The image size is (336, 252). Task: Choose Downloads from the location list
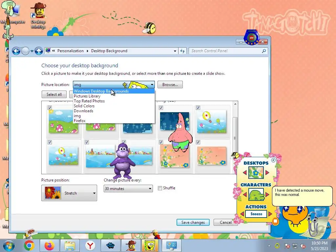[114, 111]
